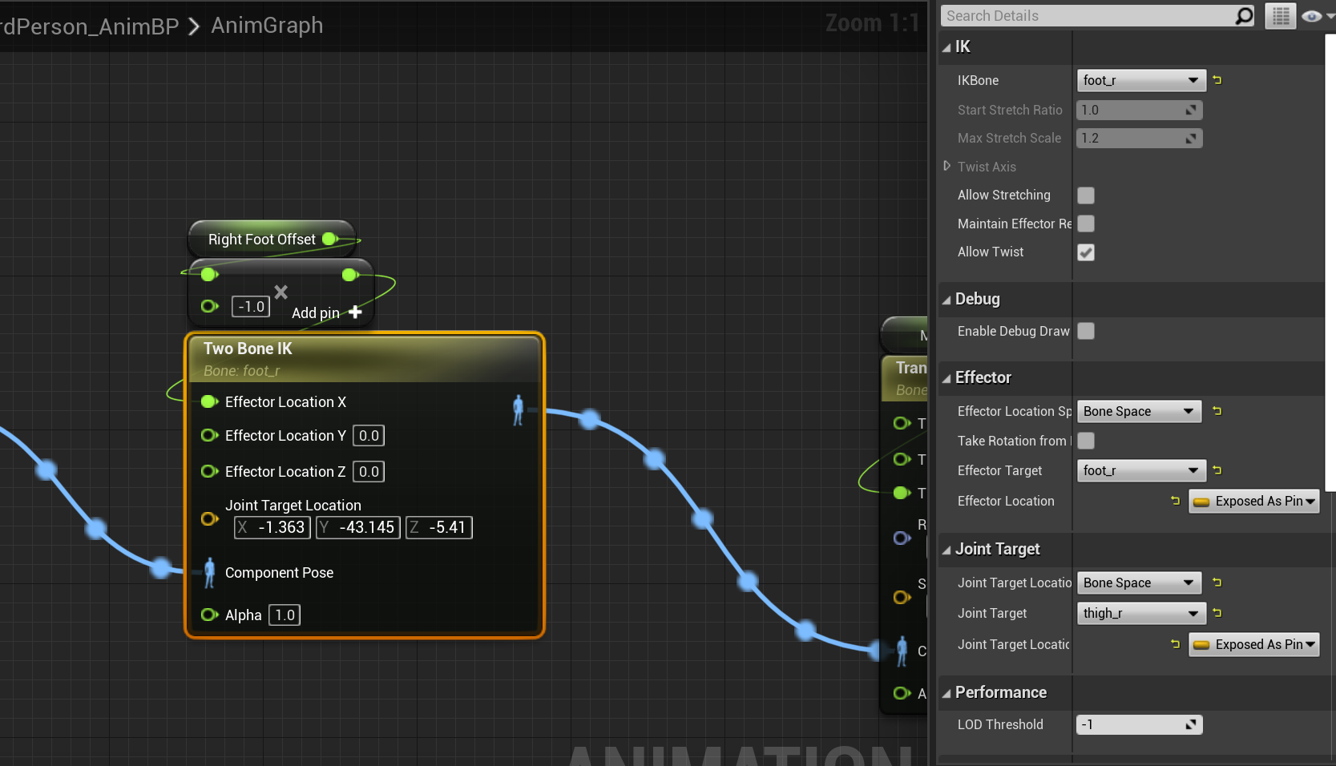This screenshot has height=766, width=1336.
Task: Click Add pin label on multiply node
Action: click(x=315, y=313)
